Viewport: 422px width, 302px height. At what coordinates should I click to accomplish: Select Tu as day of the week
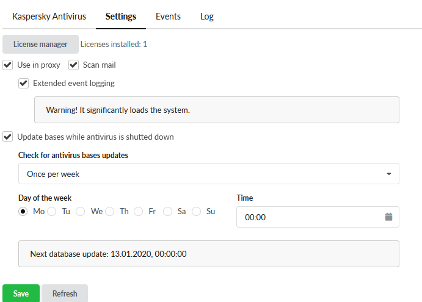52,211
